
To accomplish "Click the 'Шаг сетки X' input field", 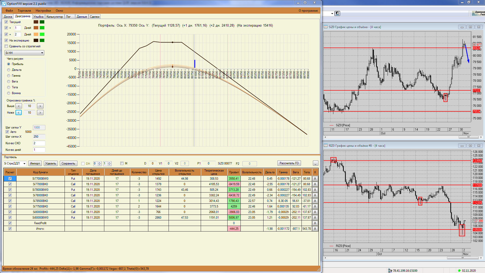I will click(x=39, y=137).
